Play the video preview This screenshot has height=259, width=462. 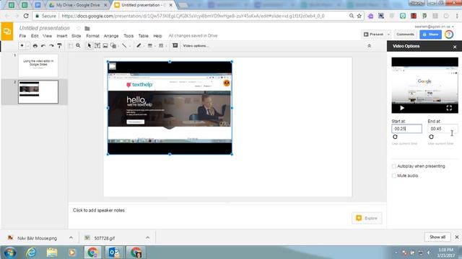(x=402, y=108)
